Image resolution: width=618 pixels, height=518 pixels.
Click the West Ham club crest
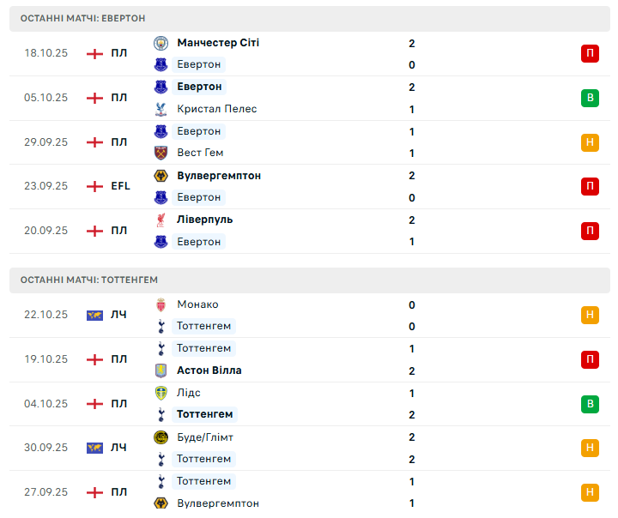161,153
